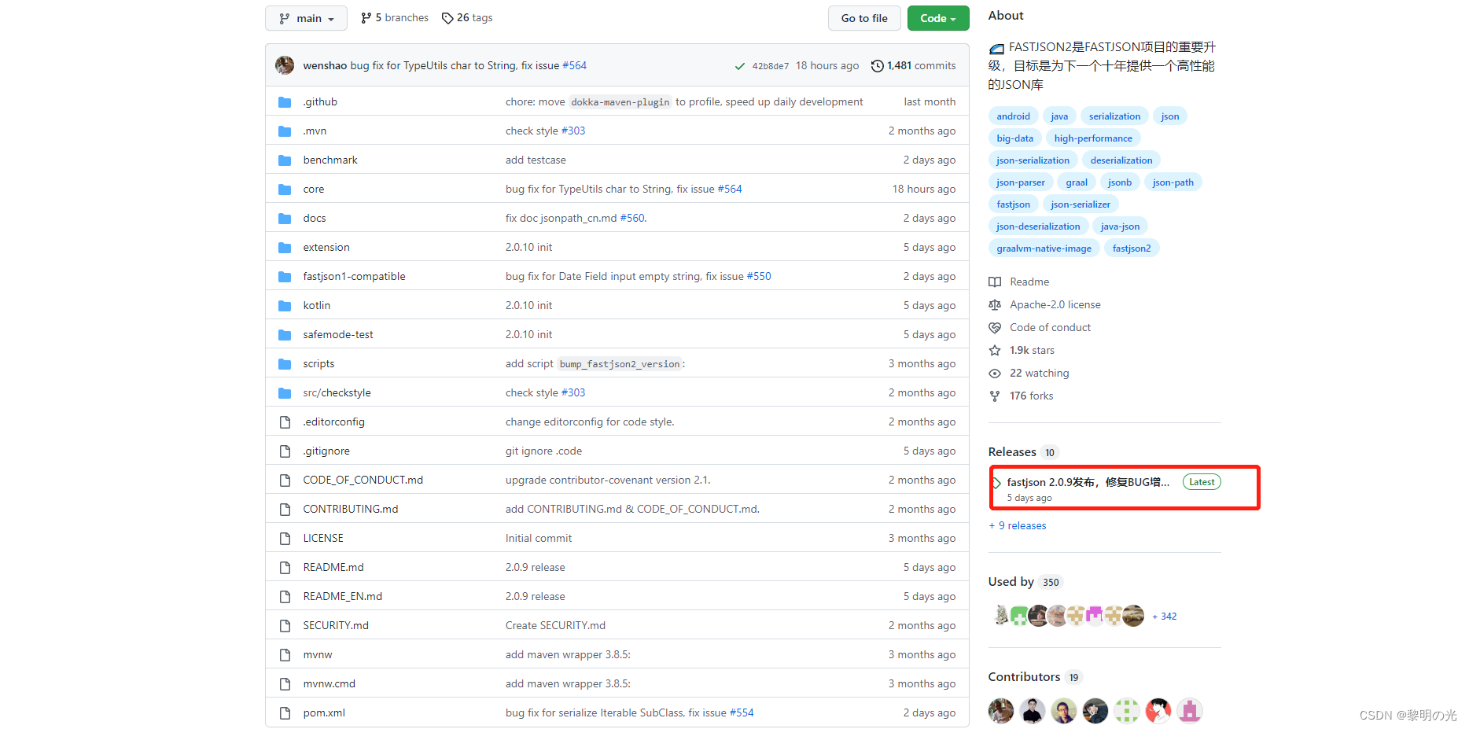Open the .github folder icon
Viewport: 1469px width, 729px height.
285,101
